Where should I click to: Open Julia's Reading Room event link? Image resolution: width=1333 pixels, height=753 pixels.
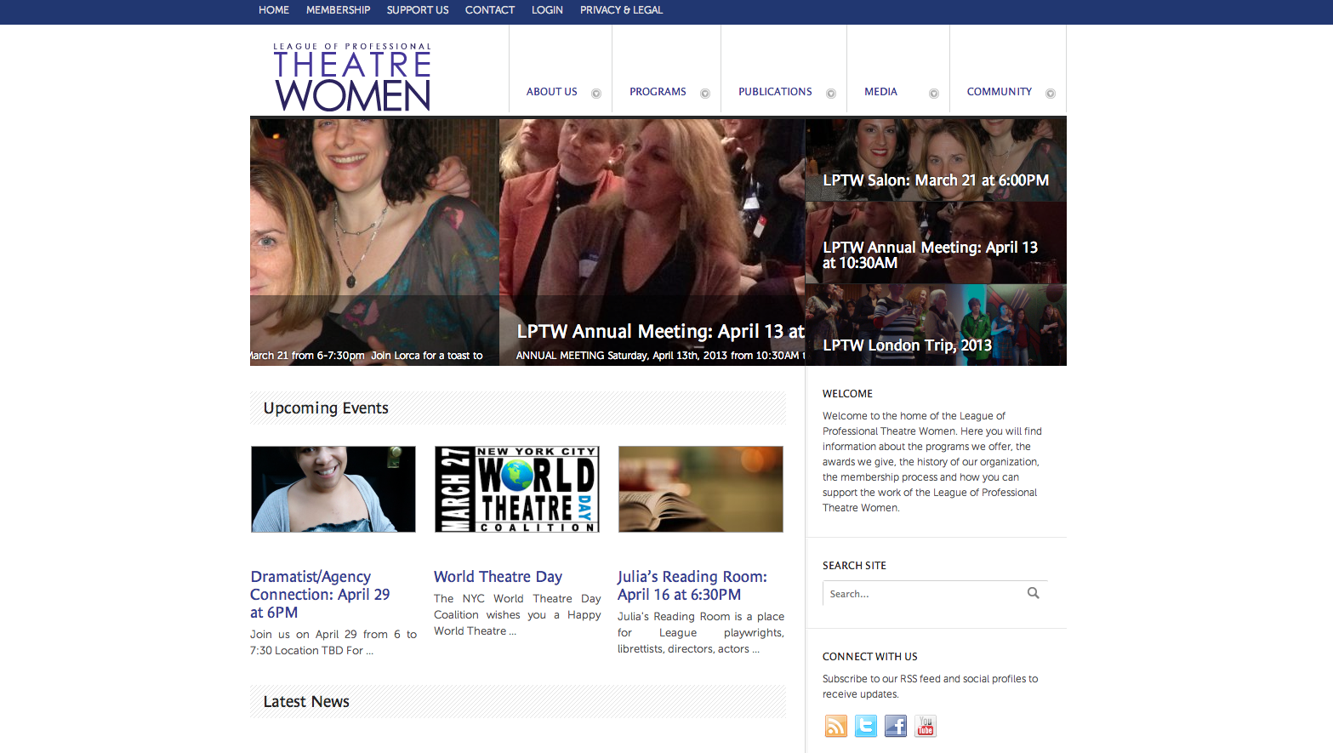pos(692,585)
